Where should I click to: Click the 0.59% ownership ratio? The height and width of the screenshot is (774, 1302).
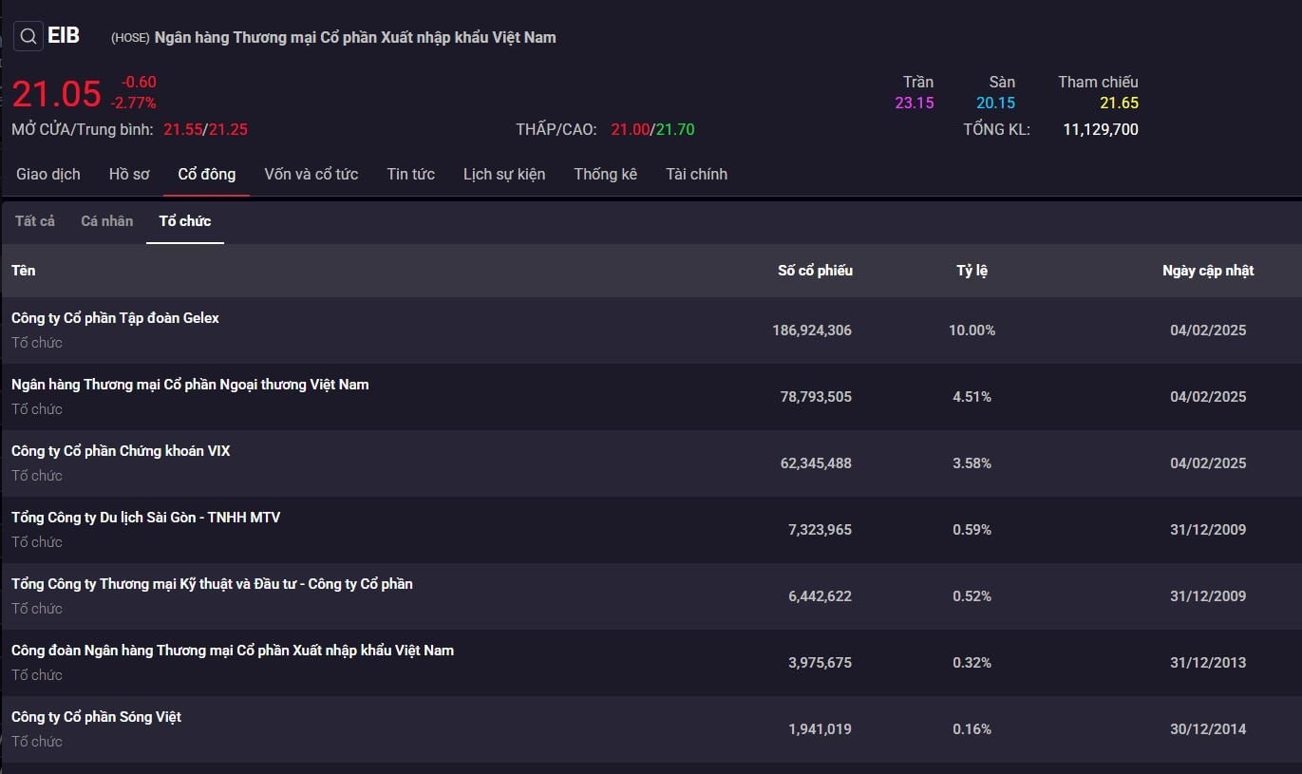click(x=972, y=530)
